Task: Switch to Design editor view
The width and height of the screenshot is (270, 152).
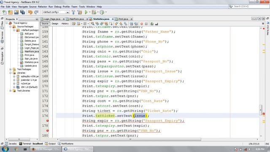Action: 55,24
